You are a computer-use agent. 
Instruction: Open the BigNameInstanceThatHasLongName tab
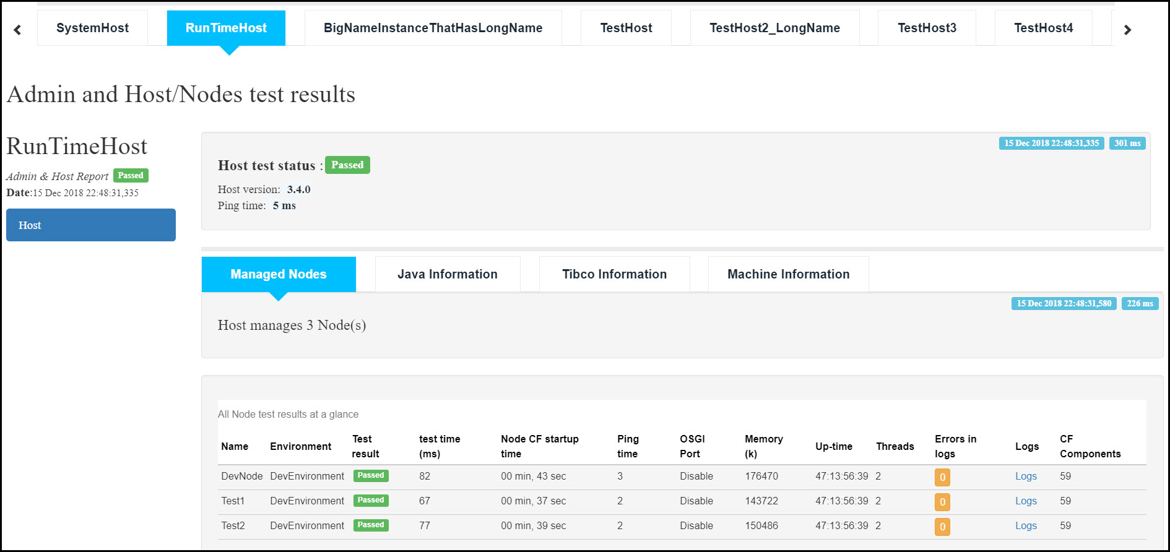tap(433, 28)
